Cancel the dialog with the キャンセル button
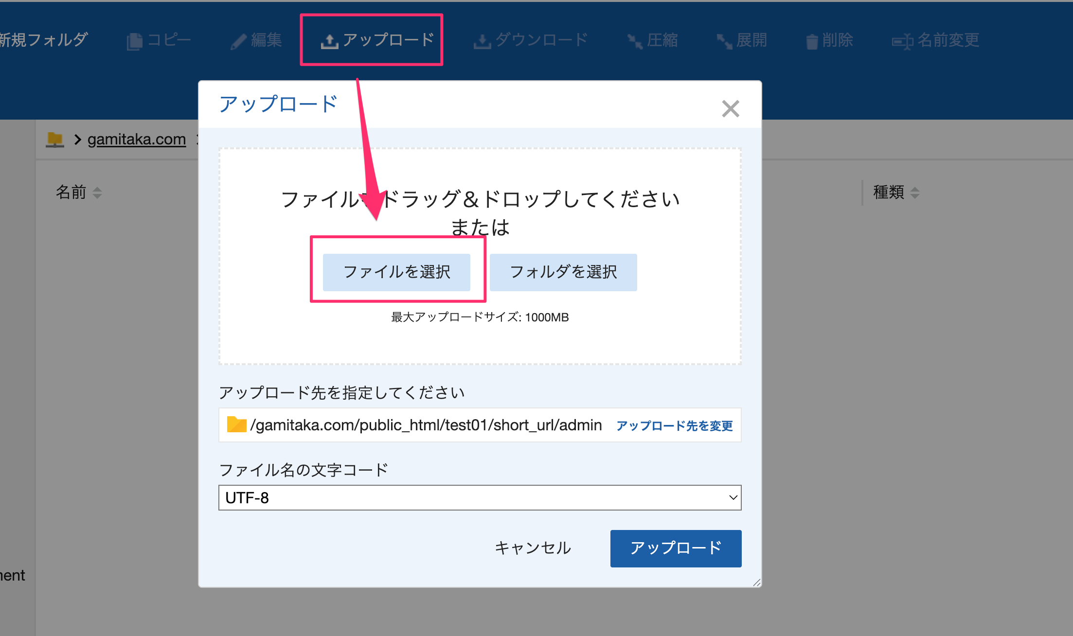The image size is (1073, 636). click(533, 548)
